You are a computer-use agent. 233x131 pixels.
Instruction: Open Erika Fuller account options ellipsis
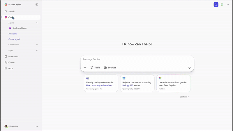click(x=37, y=127)
